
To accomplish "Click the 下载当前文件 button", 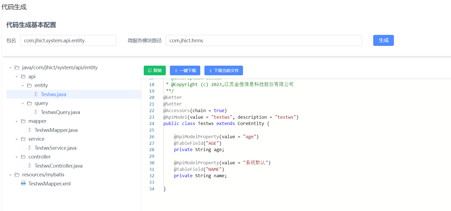I will tap(224, 70).
